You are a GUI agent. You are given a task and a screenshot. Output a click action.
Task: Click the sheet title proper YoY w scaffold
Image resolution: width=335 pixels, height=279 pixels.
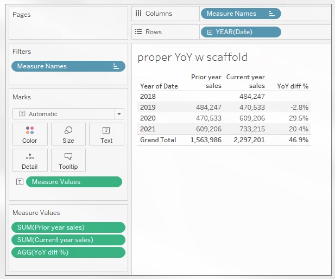click(x=193, y=57)
